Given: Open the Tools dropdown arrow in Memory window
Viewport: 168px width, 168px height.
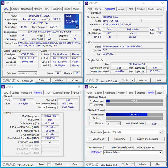Looking at the screenshot, I should 49,164.
